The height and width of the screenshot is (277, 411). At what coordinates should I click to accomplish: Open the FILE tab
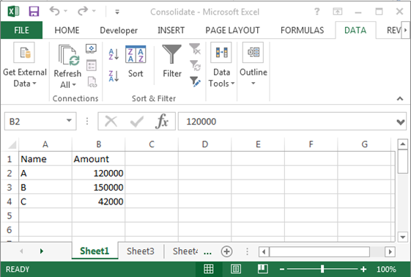point(21,30)
